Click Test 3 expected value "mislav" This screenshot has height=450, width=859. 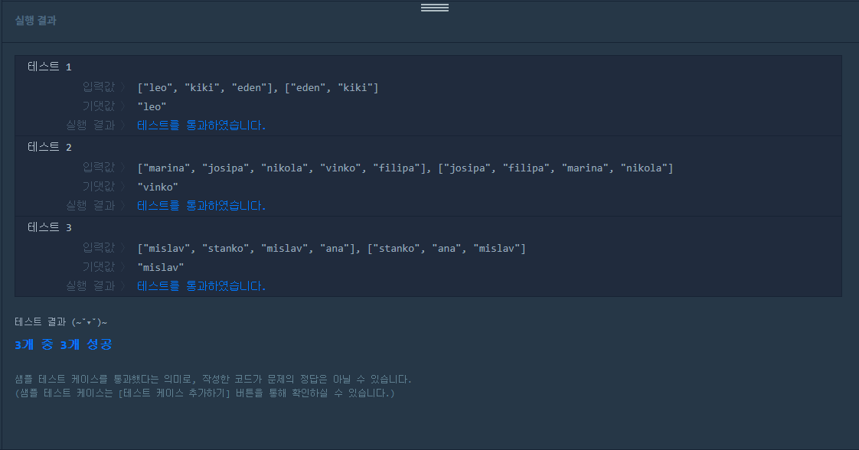[x=161, y=268]
